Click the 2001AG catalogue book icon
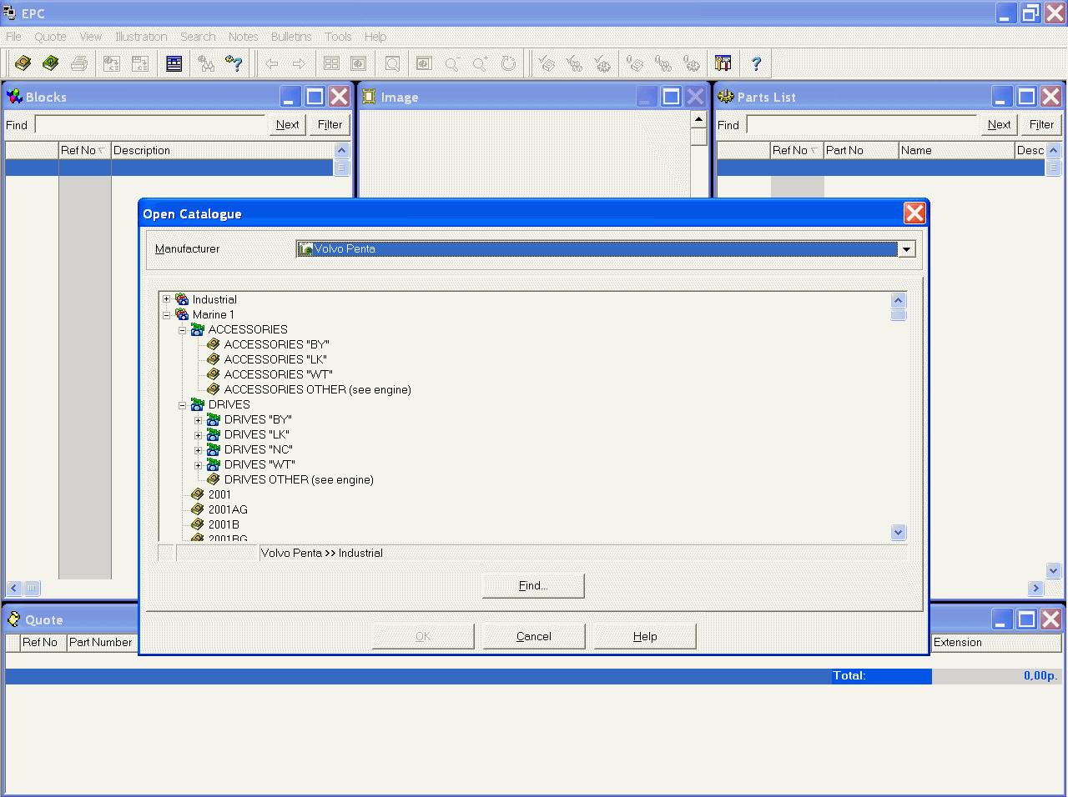The height and width of the screenshot is (797, 1068). point(198,509)
